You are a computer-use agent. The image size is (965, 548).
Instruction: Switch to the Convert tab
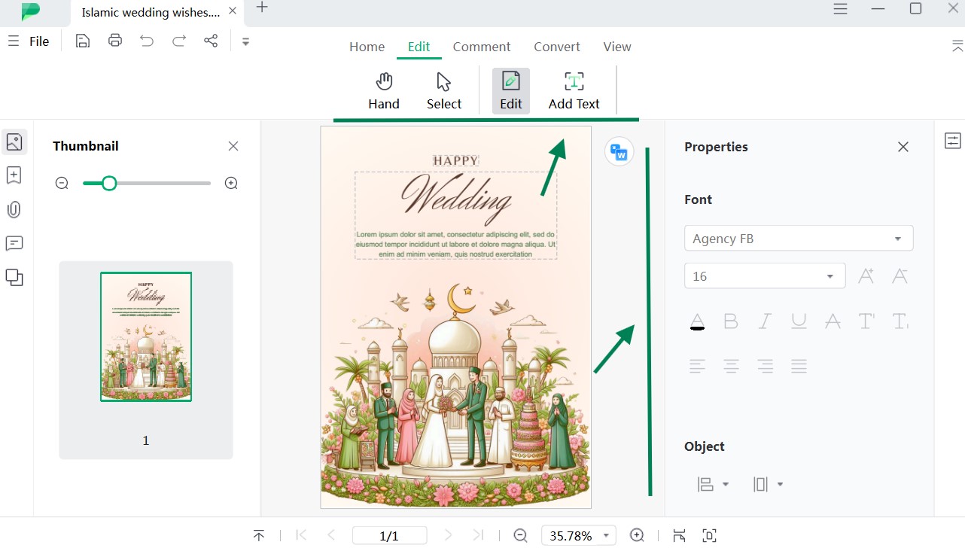click(x=557, y=47)
